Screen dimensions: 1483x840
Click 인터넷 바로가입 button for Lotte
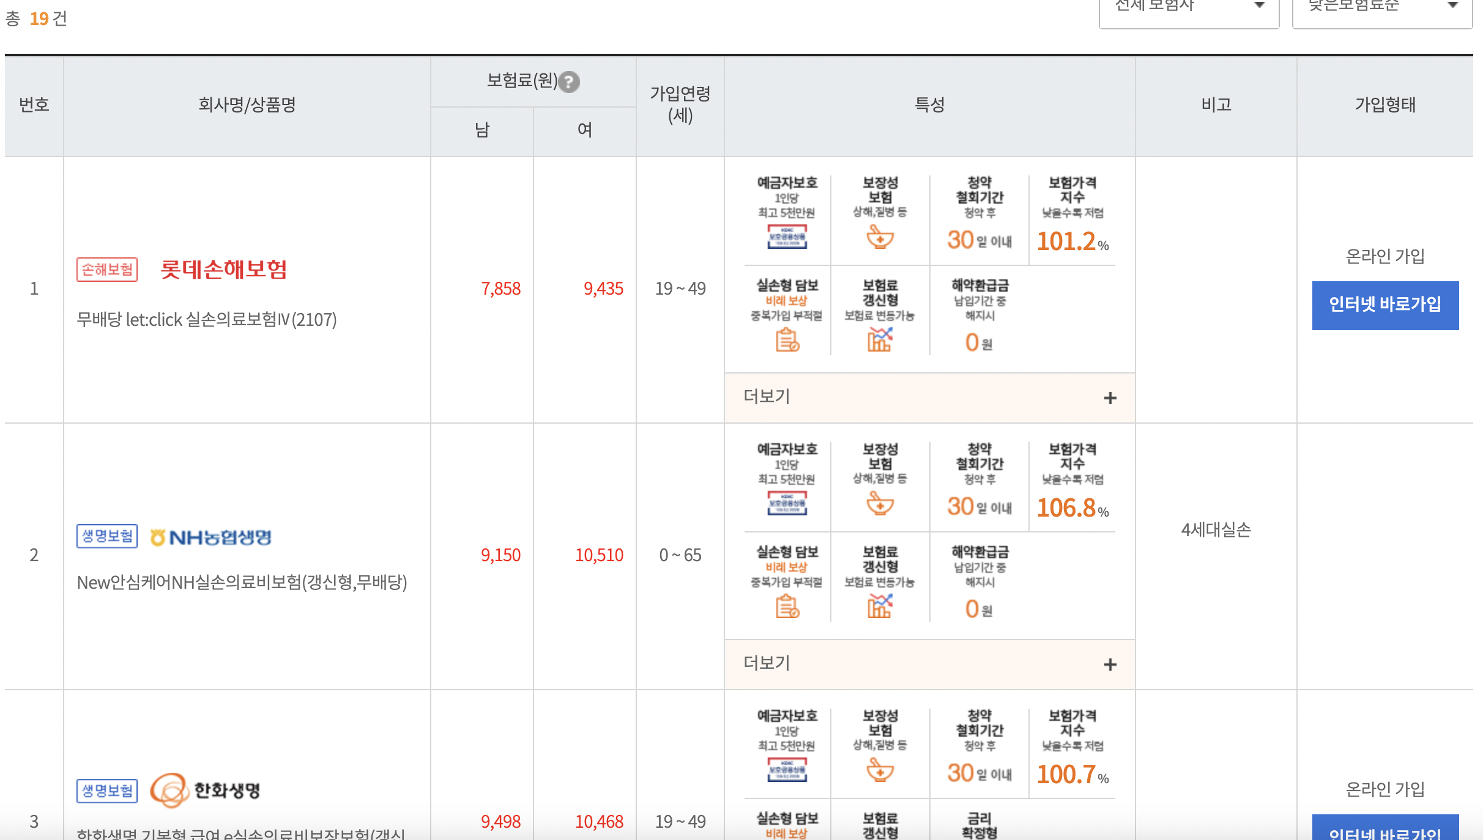[1385, 305]
